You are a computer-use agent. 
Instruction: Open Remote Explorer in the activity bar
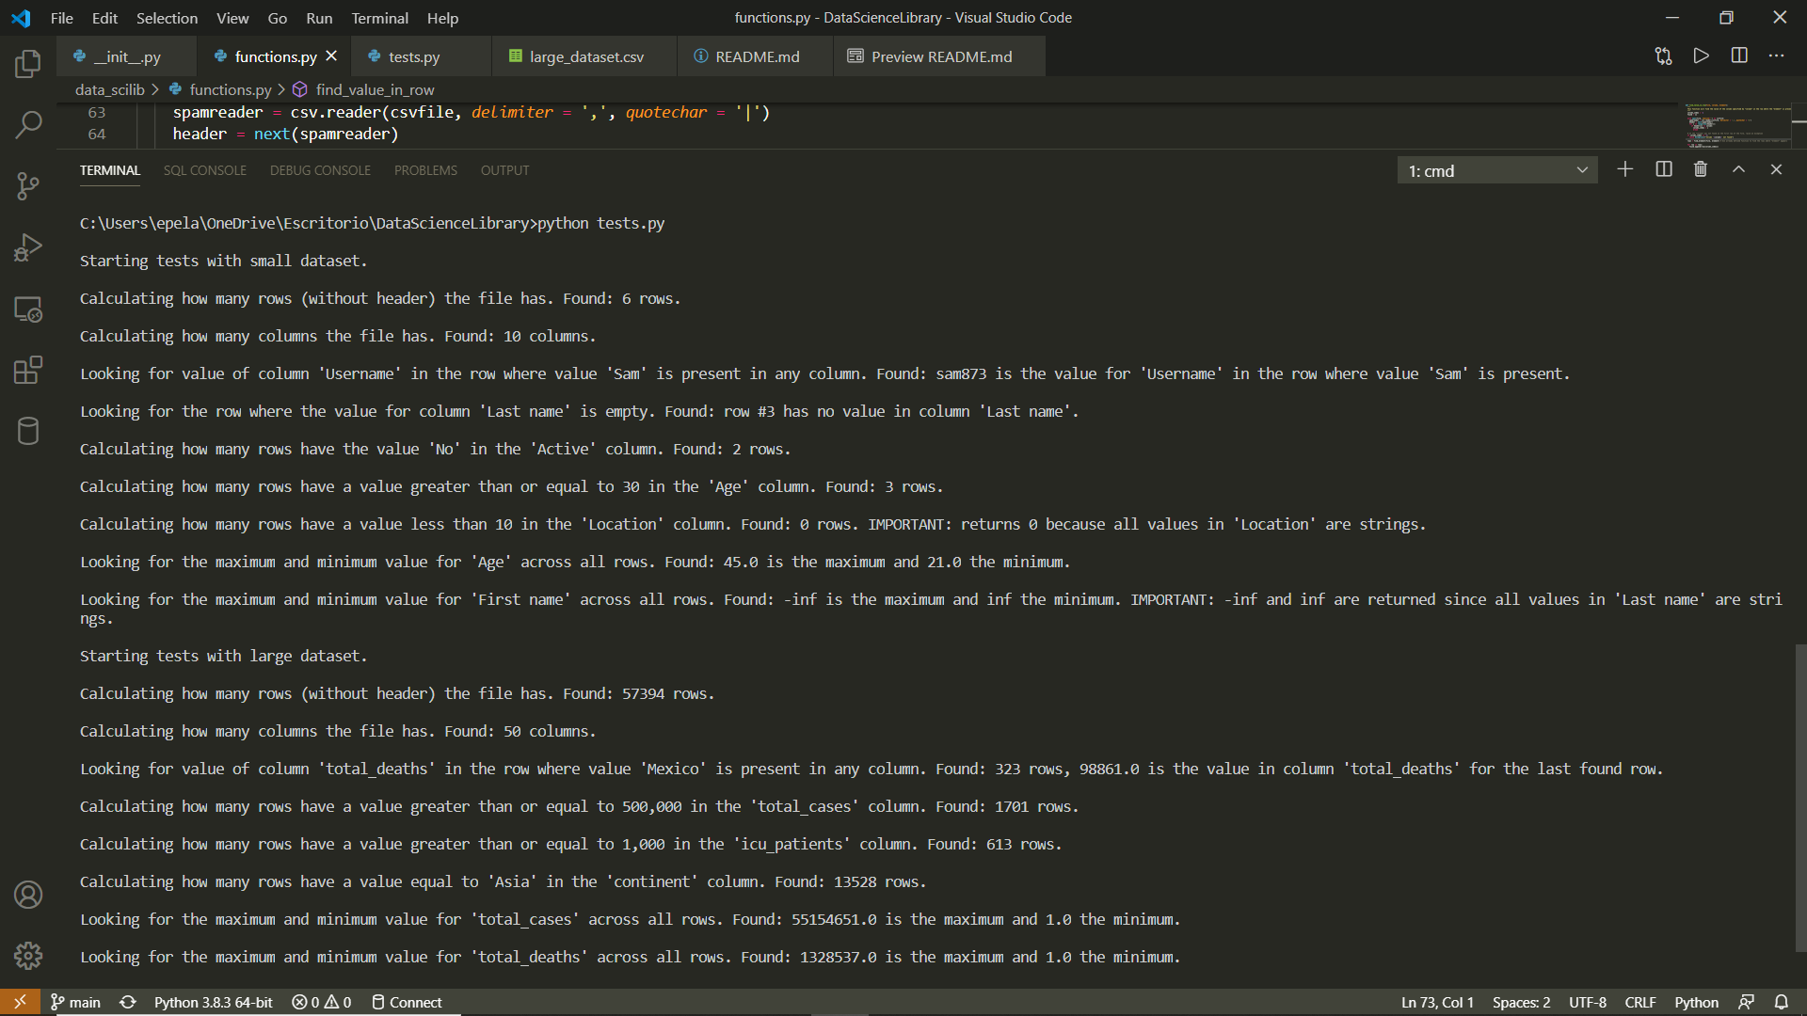tap(28, 309)
